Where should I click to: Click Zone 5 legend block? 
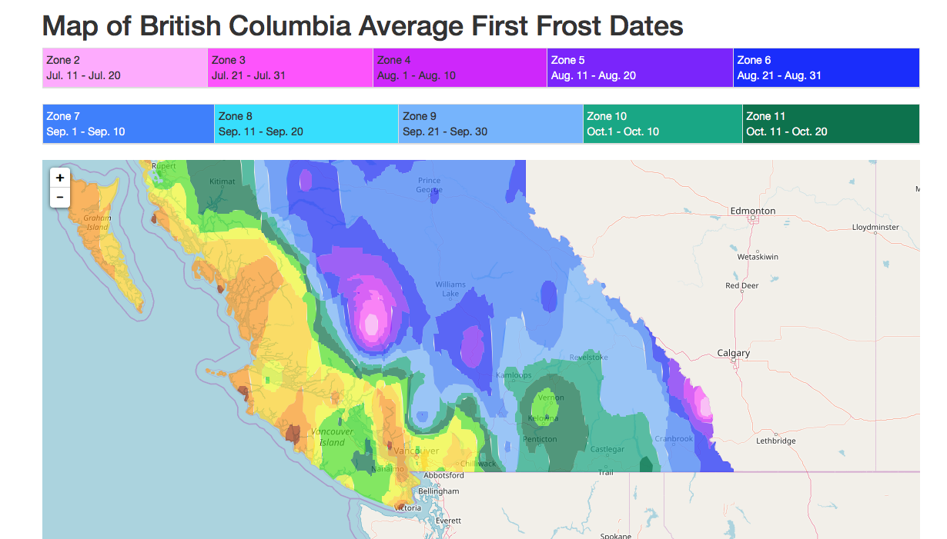click(x=640, y=68)
